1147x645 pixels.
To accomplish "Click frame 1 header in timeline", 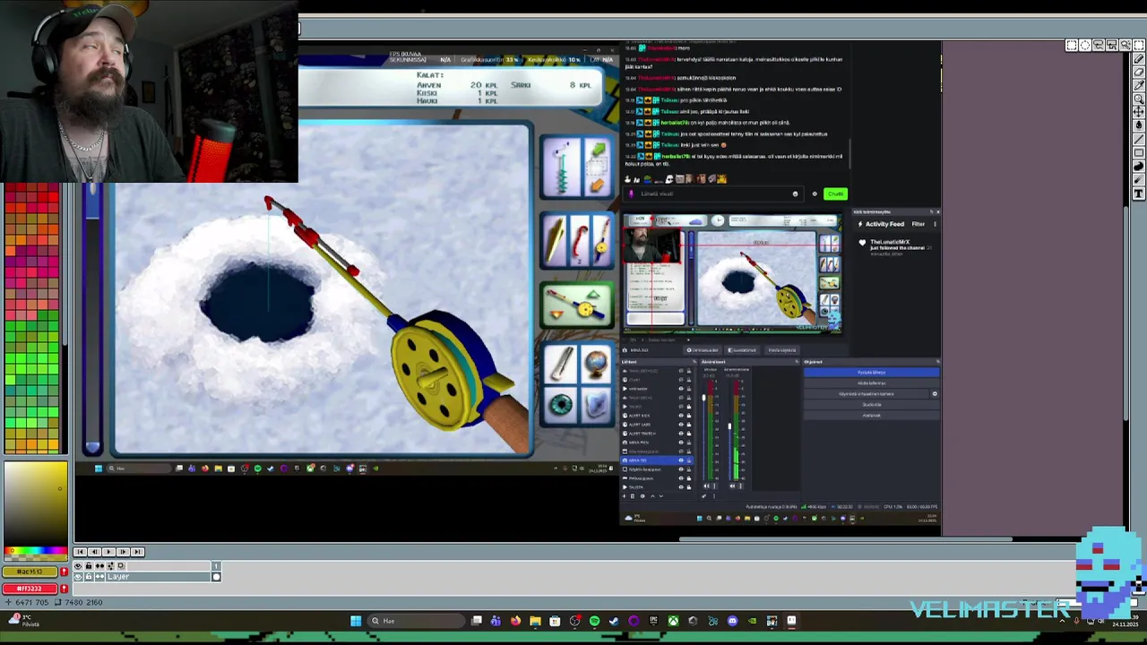I will pos(216,566).
